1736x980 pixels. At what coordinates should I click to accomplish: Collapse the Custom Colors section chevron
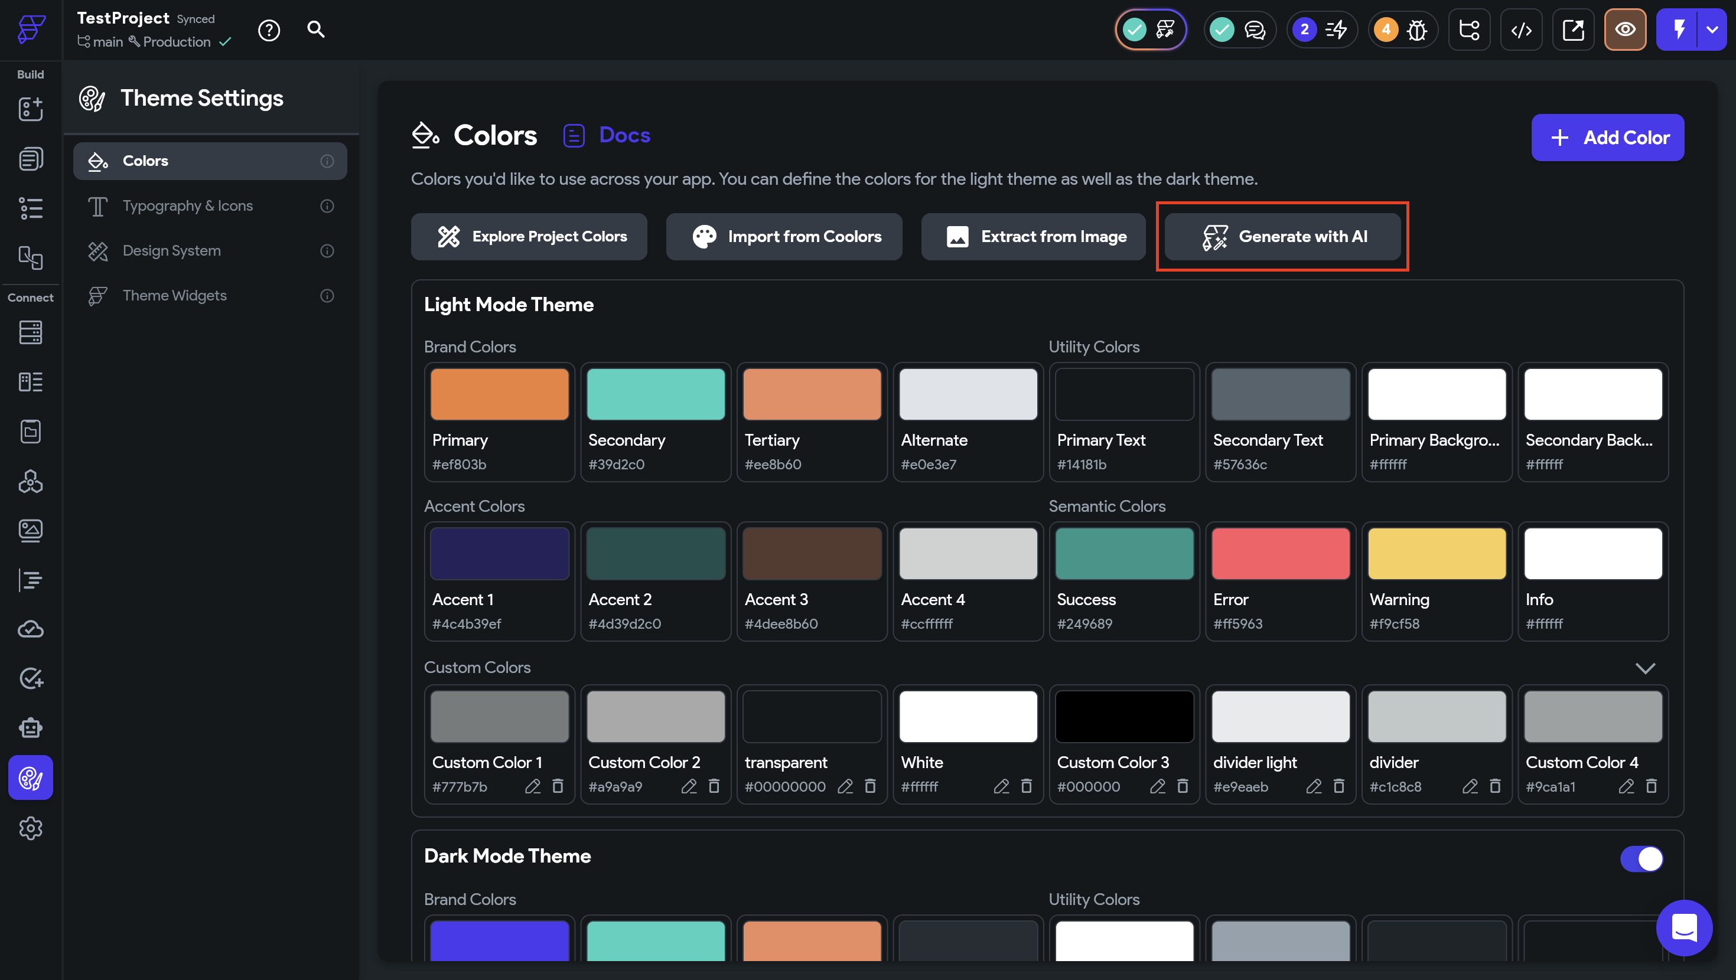click(x=1645, y=668)
